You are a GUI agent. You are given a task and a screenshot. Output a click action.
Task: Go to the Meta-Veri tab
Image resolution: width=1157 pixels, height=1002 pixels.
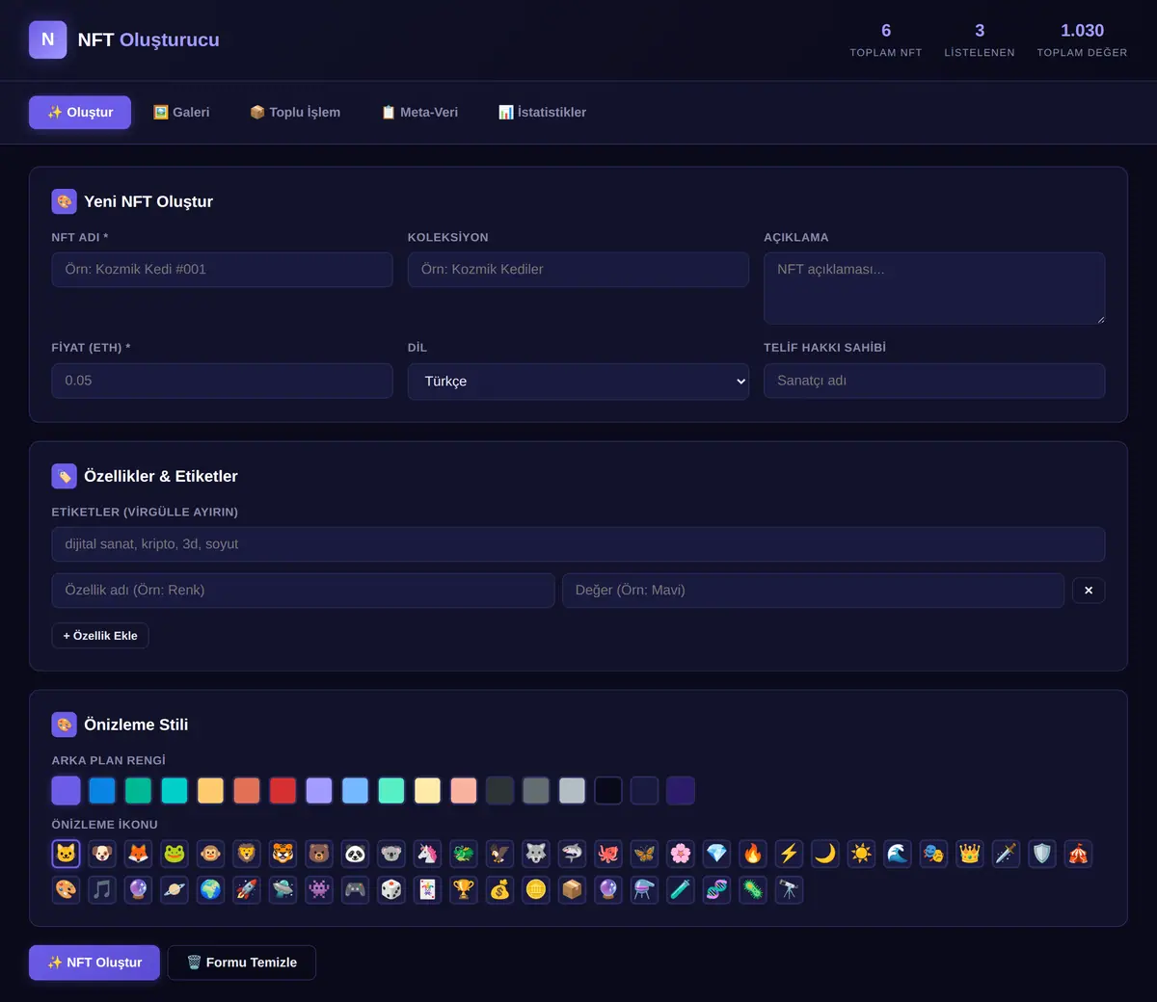tap(419, 112)
